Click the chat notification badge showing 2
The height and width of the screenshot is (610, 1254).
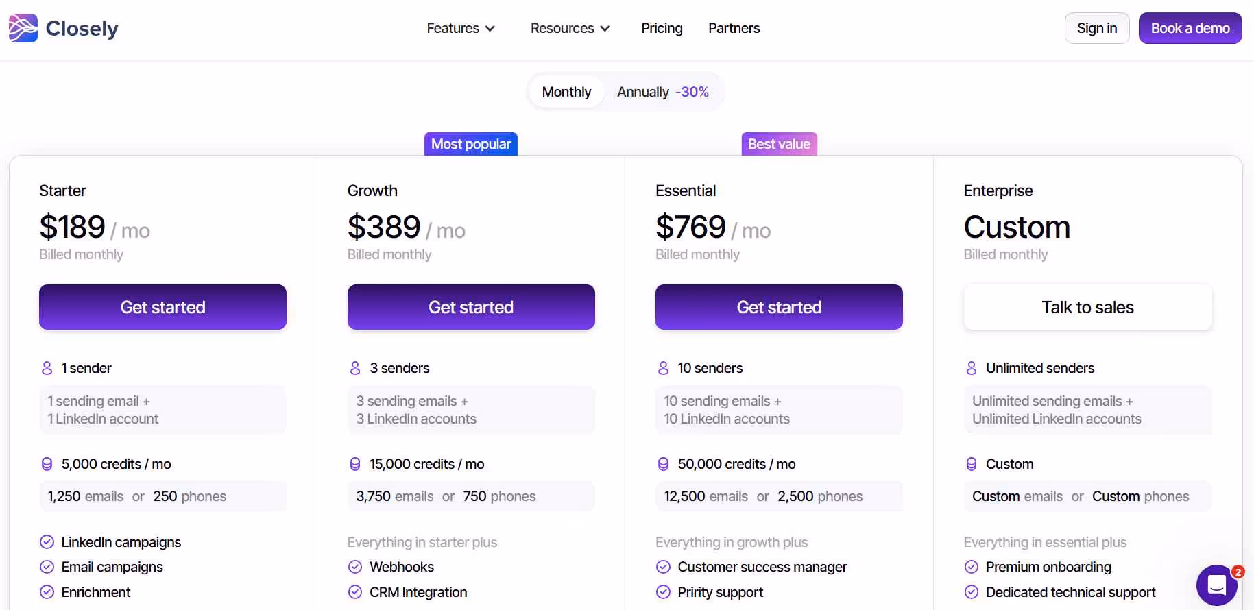[1238, 572]
